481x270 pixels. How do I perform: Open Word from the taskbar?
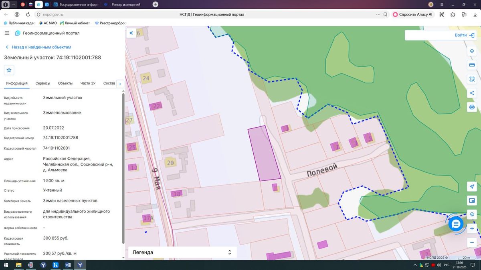pos(68,265)
